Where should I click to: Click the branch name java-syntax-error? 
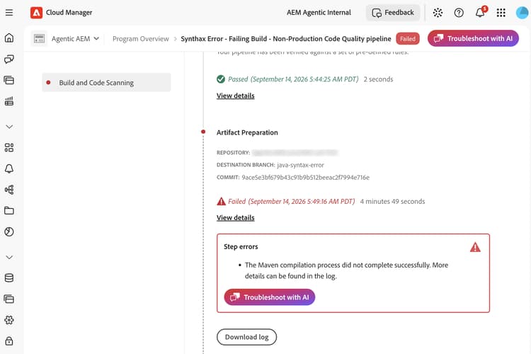[300, 165]
